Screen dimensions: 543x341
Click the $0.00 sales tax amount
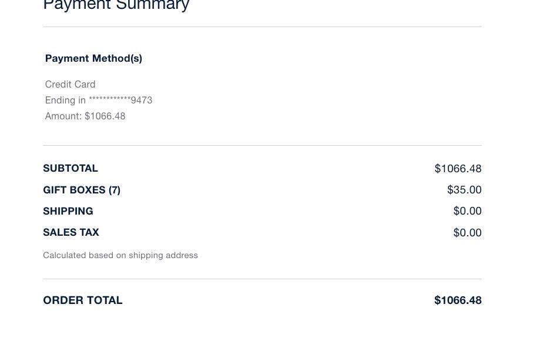467,233
